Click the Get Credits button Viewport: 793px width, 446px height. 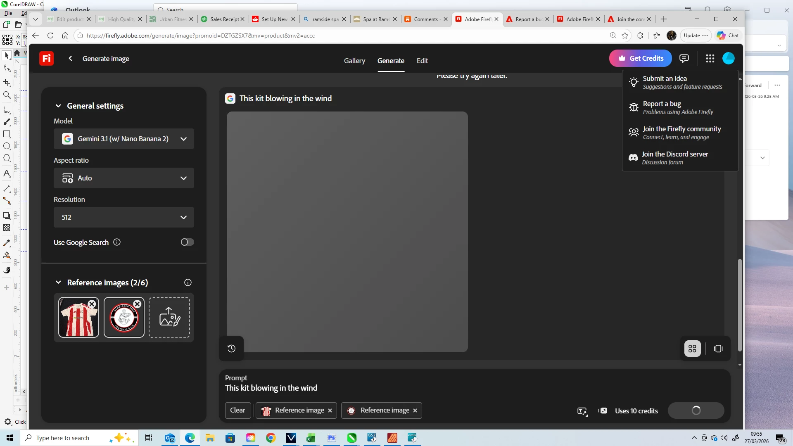coord(640,58)
